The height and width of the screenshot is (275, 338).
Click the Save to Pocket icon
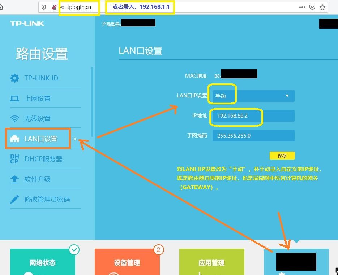(x=312, y=7)
